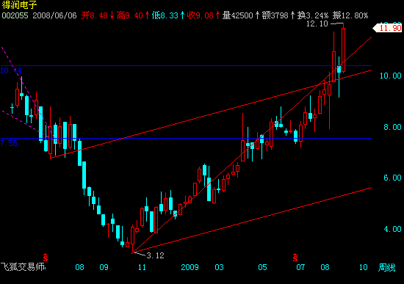
Task: Click the red S marker near 07
Action: [295, 258]
